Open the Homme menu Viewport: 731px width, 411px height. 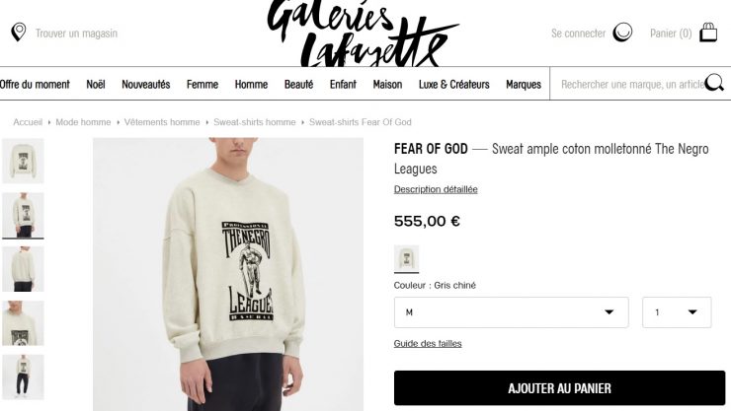(x=251, y=84)
